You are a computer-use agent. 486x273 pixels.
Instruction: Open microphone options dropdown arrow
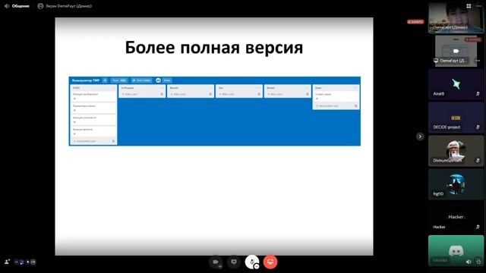[x=257, y=266]
